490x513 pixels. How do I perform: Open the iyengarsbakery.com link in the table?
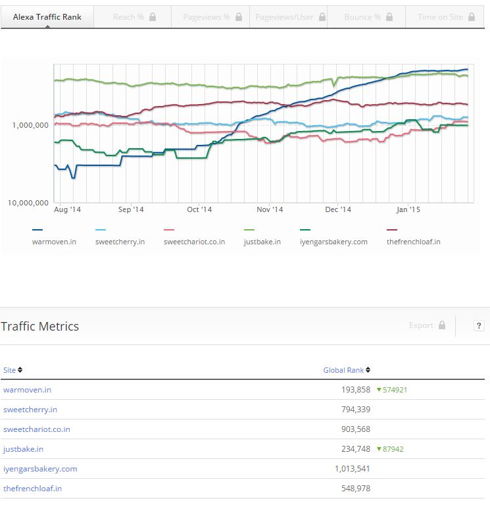[x=40, y=469]
